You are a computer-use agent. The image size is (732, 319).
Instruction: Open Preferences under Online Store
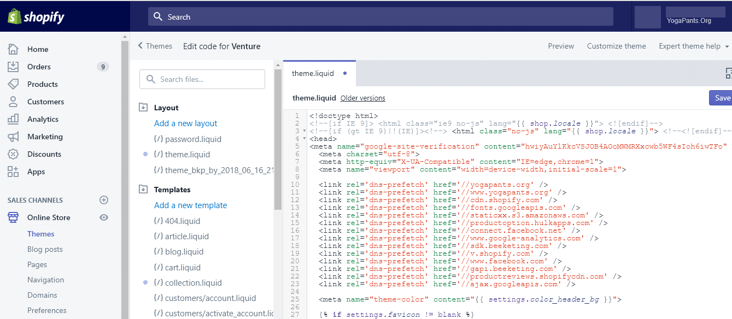[x=47, y=310]
